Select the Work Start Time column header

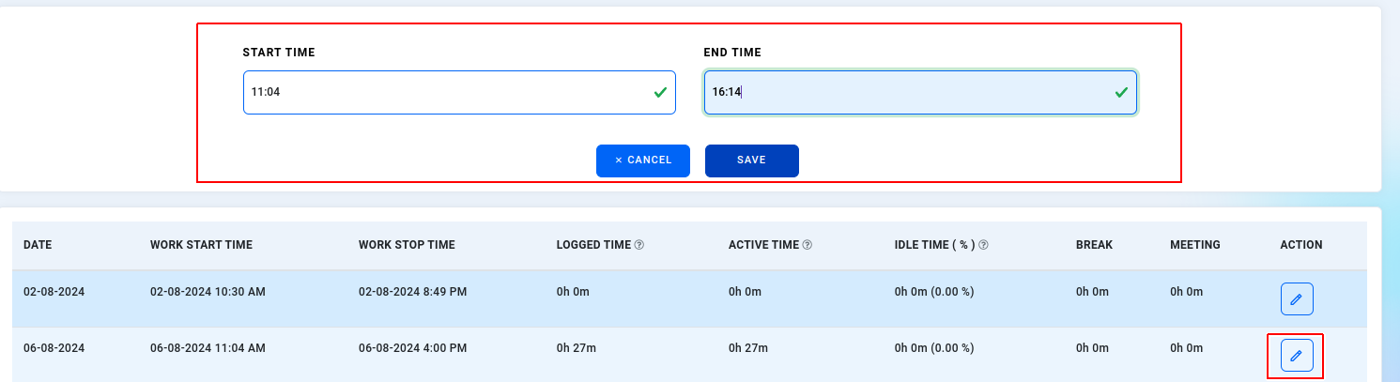(x=201, y=245)
